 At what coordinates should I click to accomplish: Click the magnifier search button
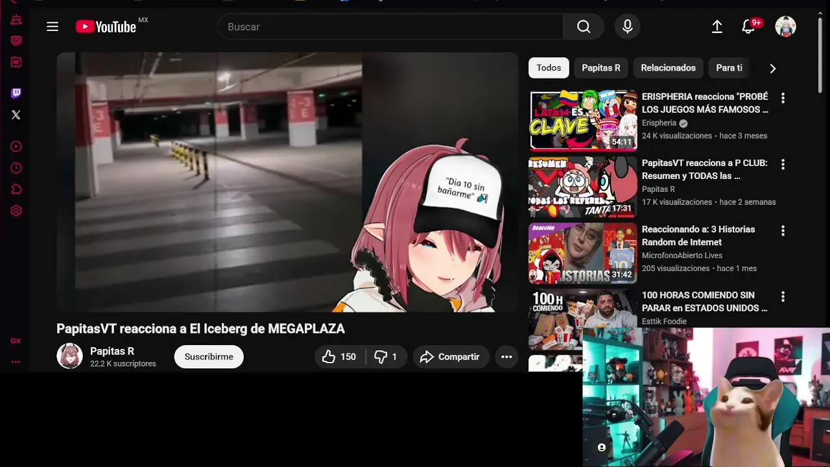pos(584,27)
